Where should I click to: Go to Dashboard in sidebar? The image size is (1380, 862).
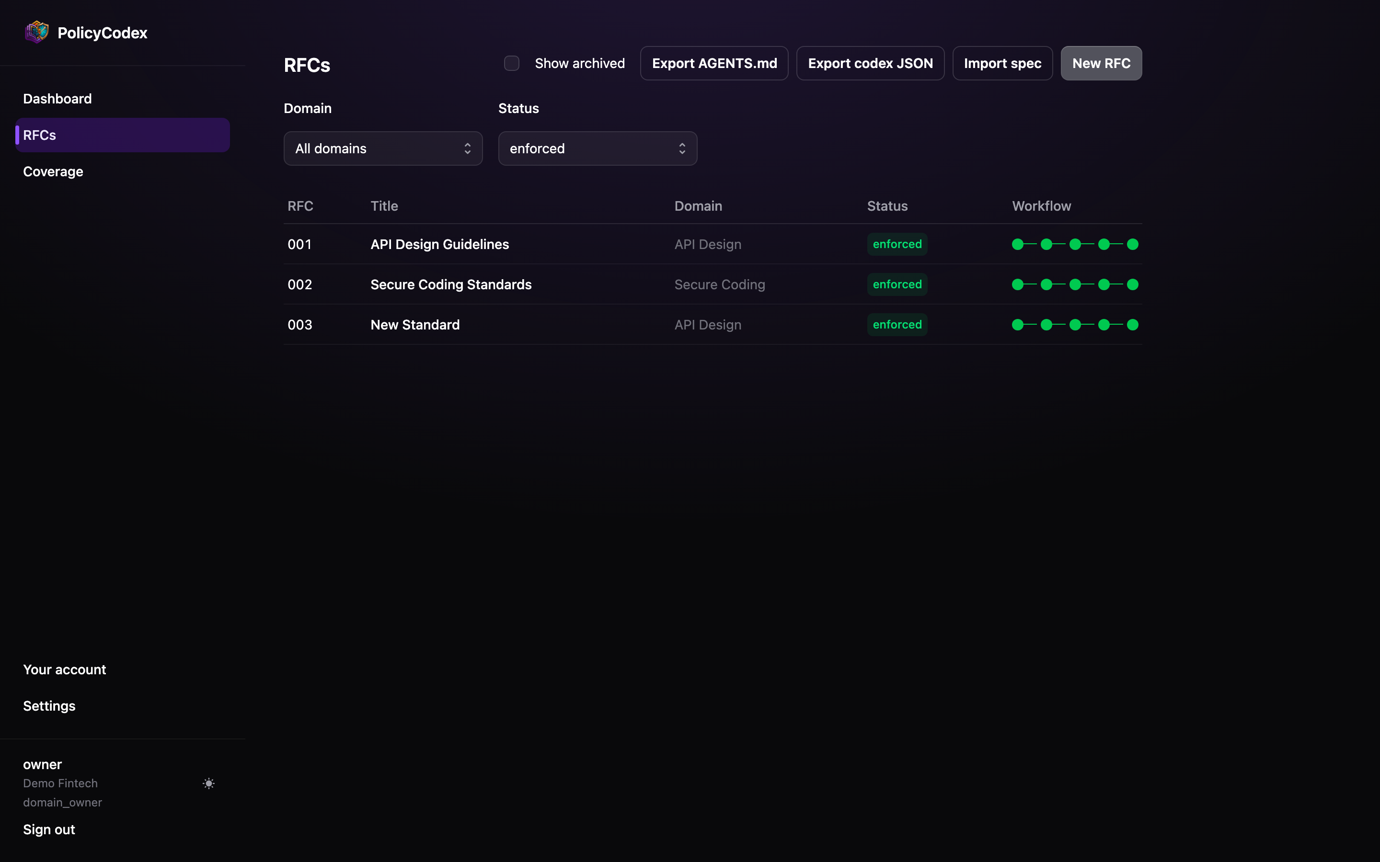coord(57,99)
